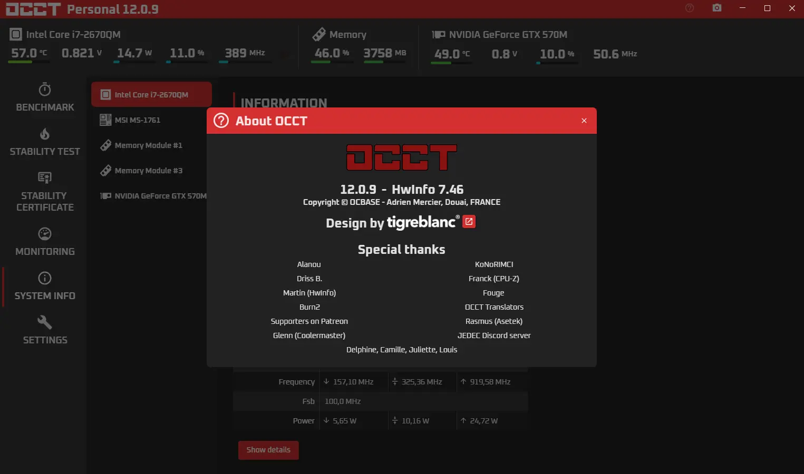Click the Special thanks heading
The height and width of the screenshot is (474, 804).
402,250
